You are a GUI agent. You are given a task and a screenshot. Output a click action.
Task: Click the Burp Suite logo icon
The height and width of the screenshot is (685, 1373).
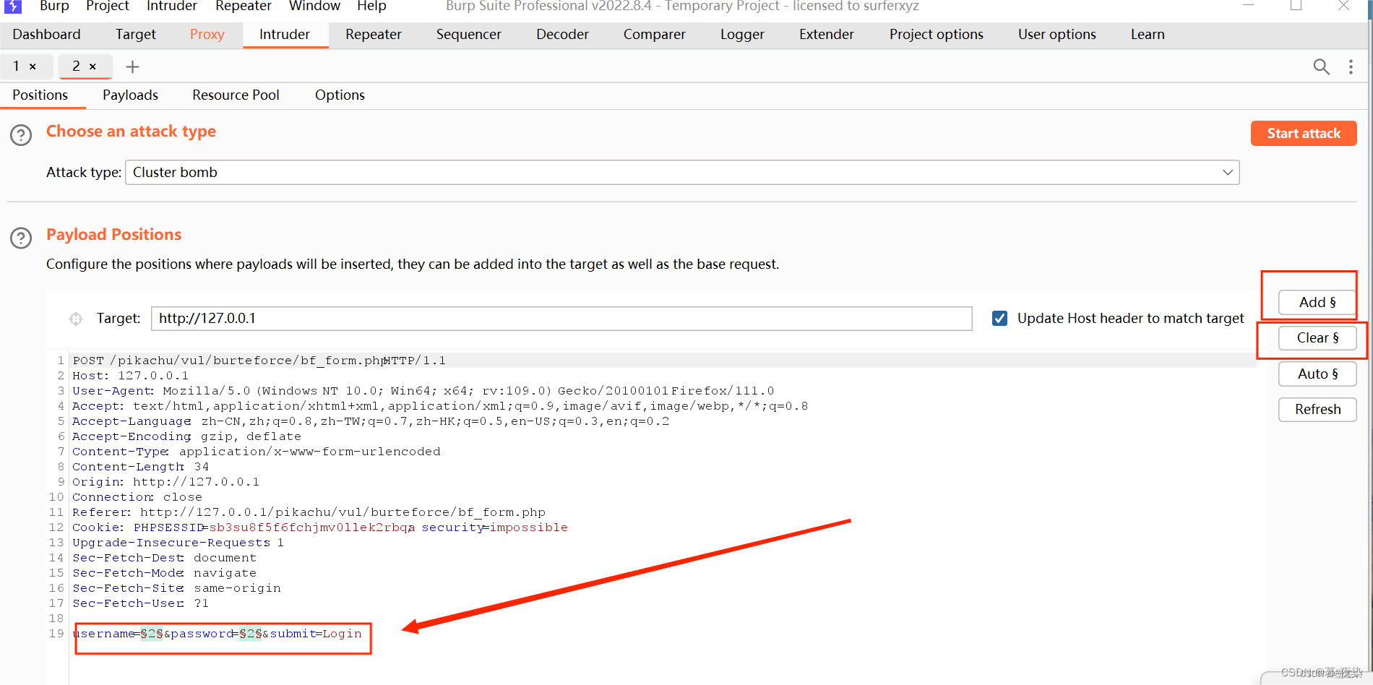point(13,7)
